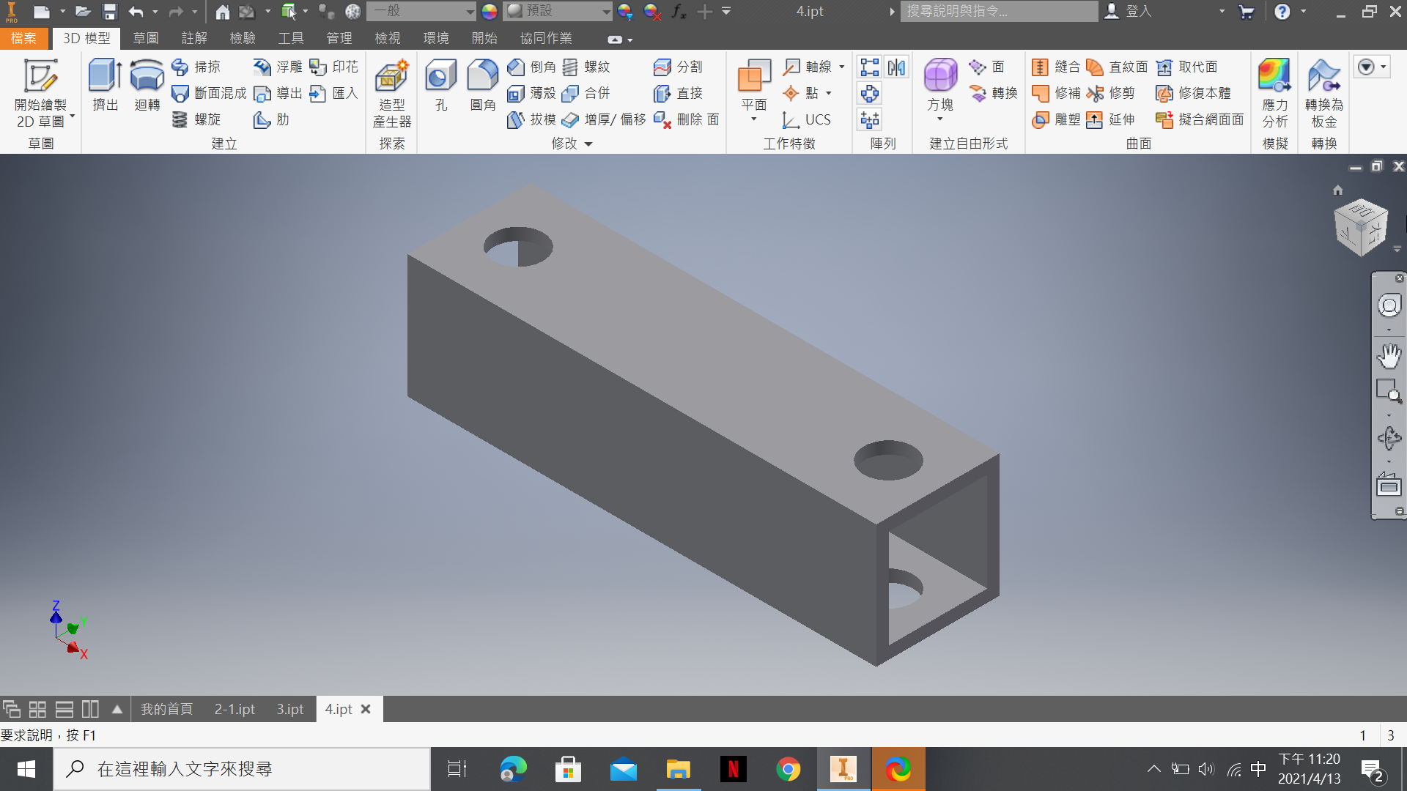Toggle tiled window layout at bottom left
The image size is (1407, 791).
37,709
